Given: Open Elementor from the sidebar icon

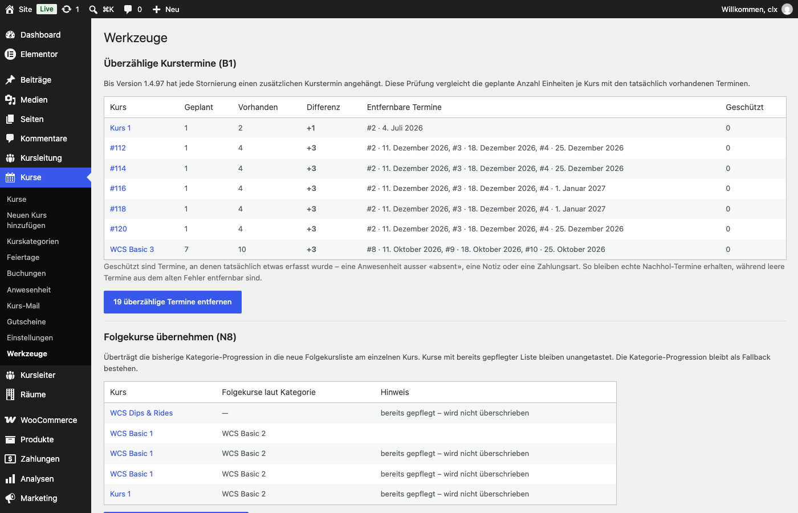Looking at the screenshot, I should click(10, 54).
